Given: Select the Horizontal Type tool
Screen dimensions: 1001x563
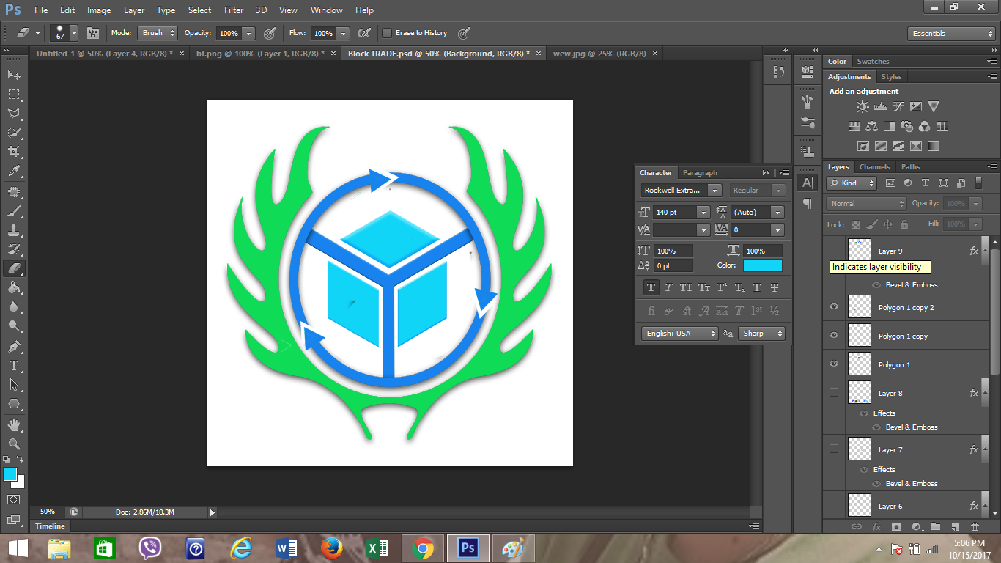Looking at the screenshot, I should point(14,365).
